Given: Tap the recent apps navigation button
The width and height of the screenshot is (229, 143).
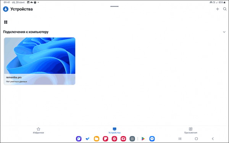Looking at the screenshot, I should 180,139.
